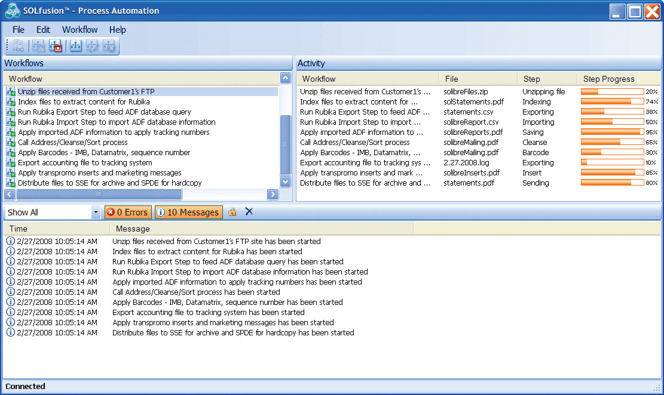This screenshot has width=664, height=395.
Task: Select Apply Barcodes - IMB, Datamatrix, sequence number workflow
Action: (x=104, y=152)
